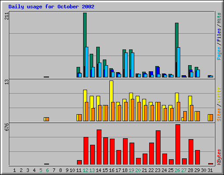Select the orange Sites bar for day 19
The width and height of the screenshot is (224, 175).
pyautogui.click(x=133, y=110)
